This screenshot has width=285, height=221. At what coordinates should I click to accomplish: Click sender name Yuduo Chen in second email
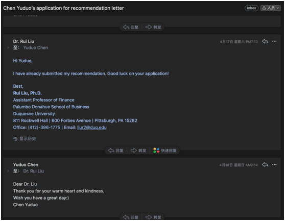point(26,165)
